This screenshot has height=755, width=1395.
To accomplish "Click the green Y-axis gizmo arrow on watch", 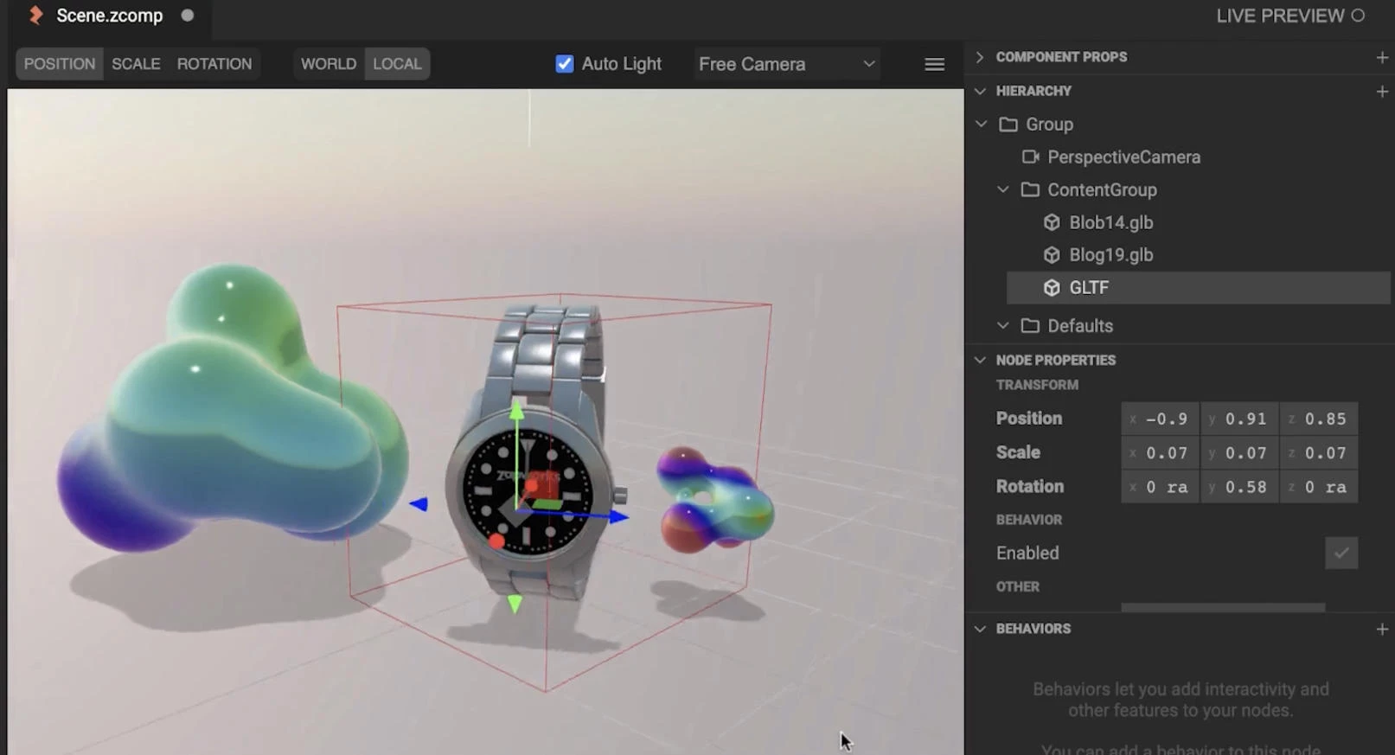I will coord(516,410).
